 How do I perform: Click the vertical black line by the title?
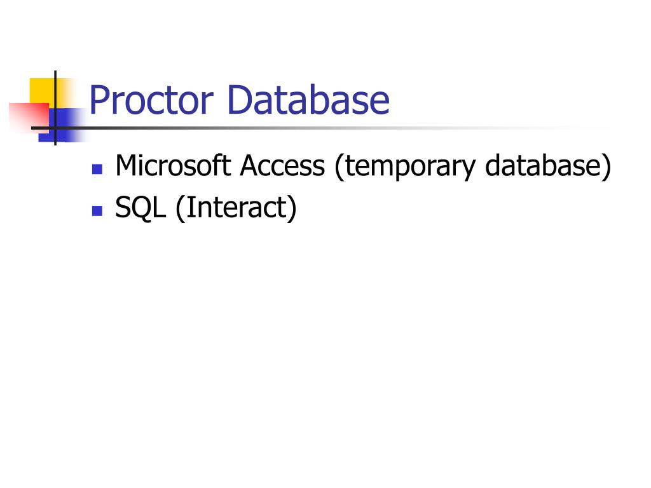(x=55, y=83)
